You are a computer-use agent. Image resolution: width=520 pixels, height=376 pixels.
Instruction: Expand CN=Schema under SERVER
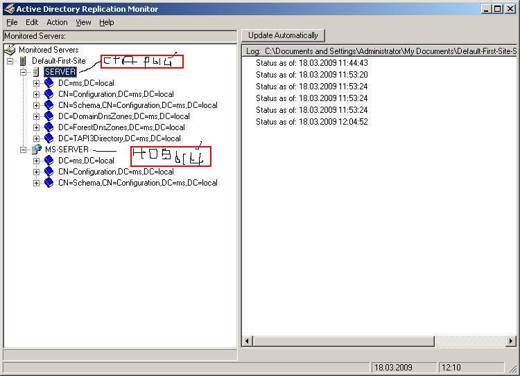[x=36, y=105]
